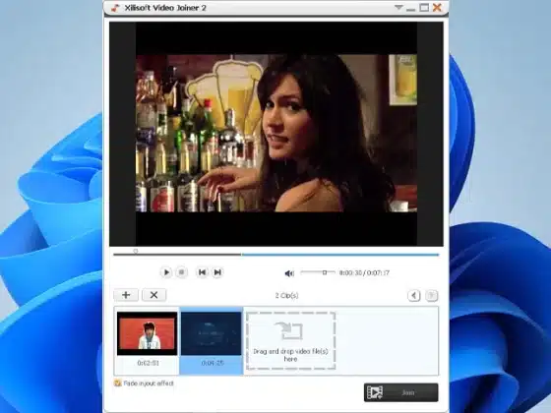Skip to the next clip
Screen dimensions: 551x413
[217, 272]
